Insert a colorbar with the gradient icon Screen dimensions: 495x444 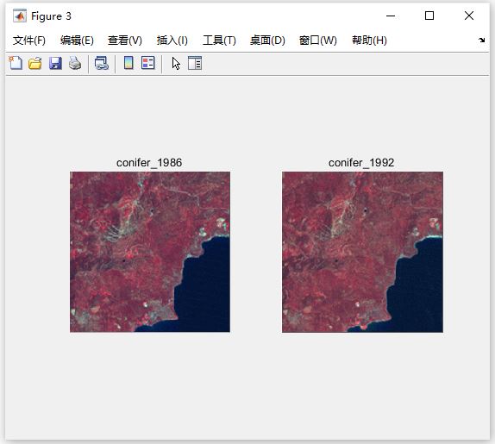pos(128,63)
